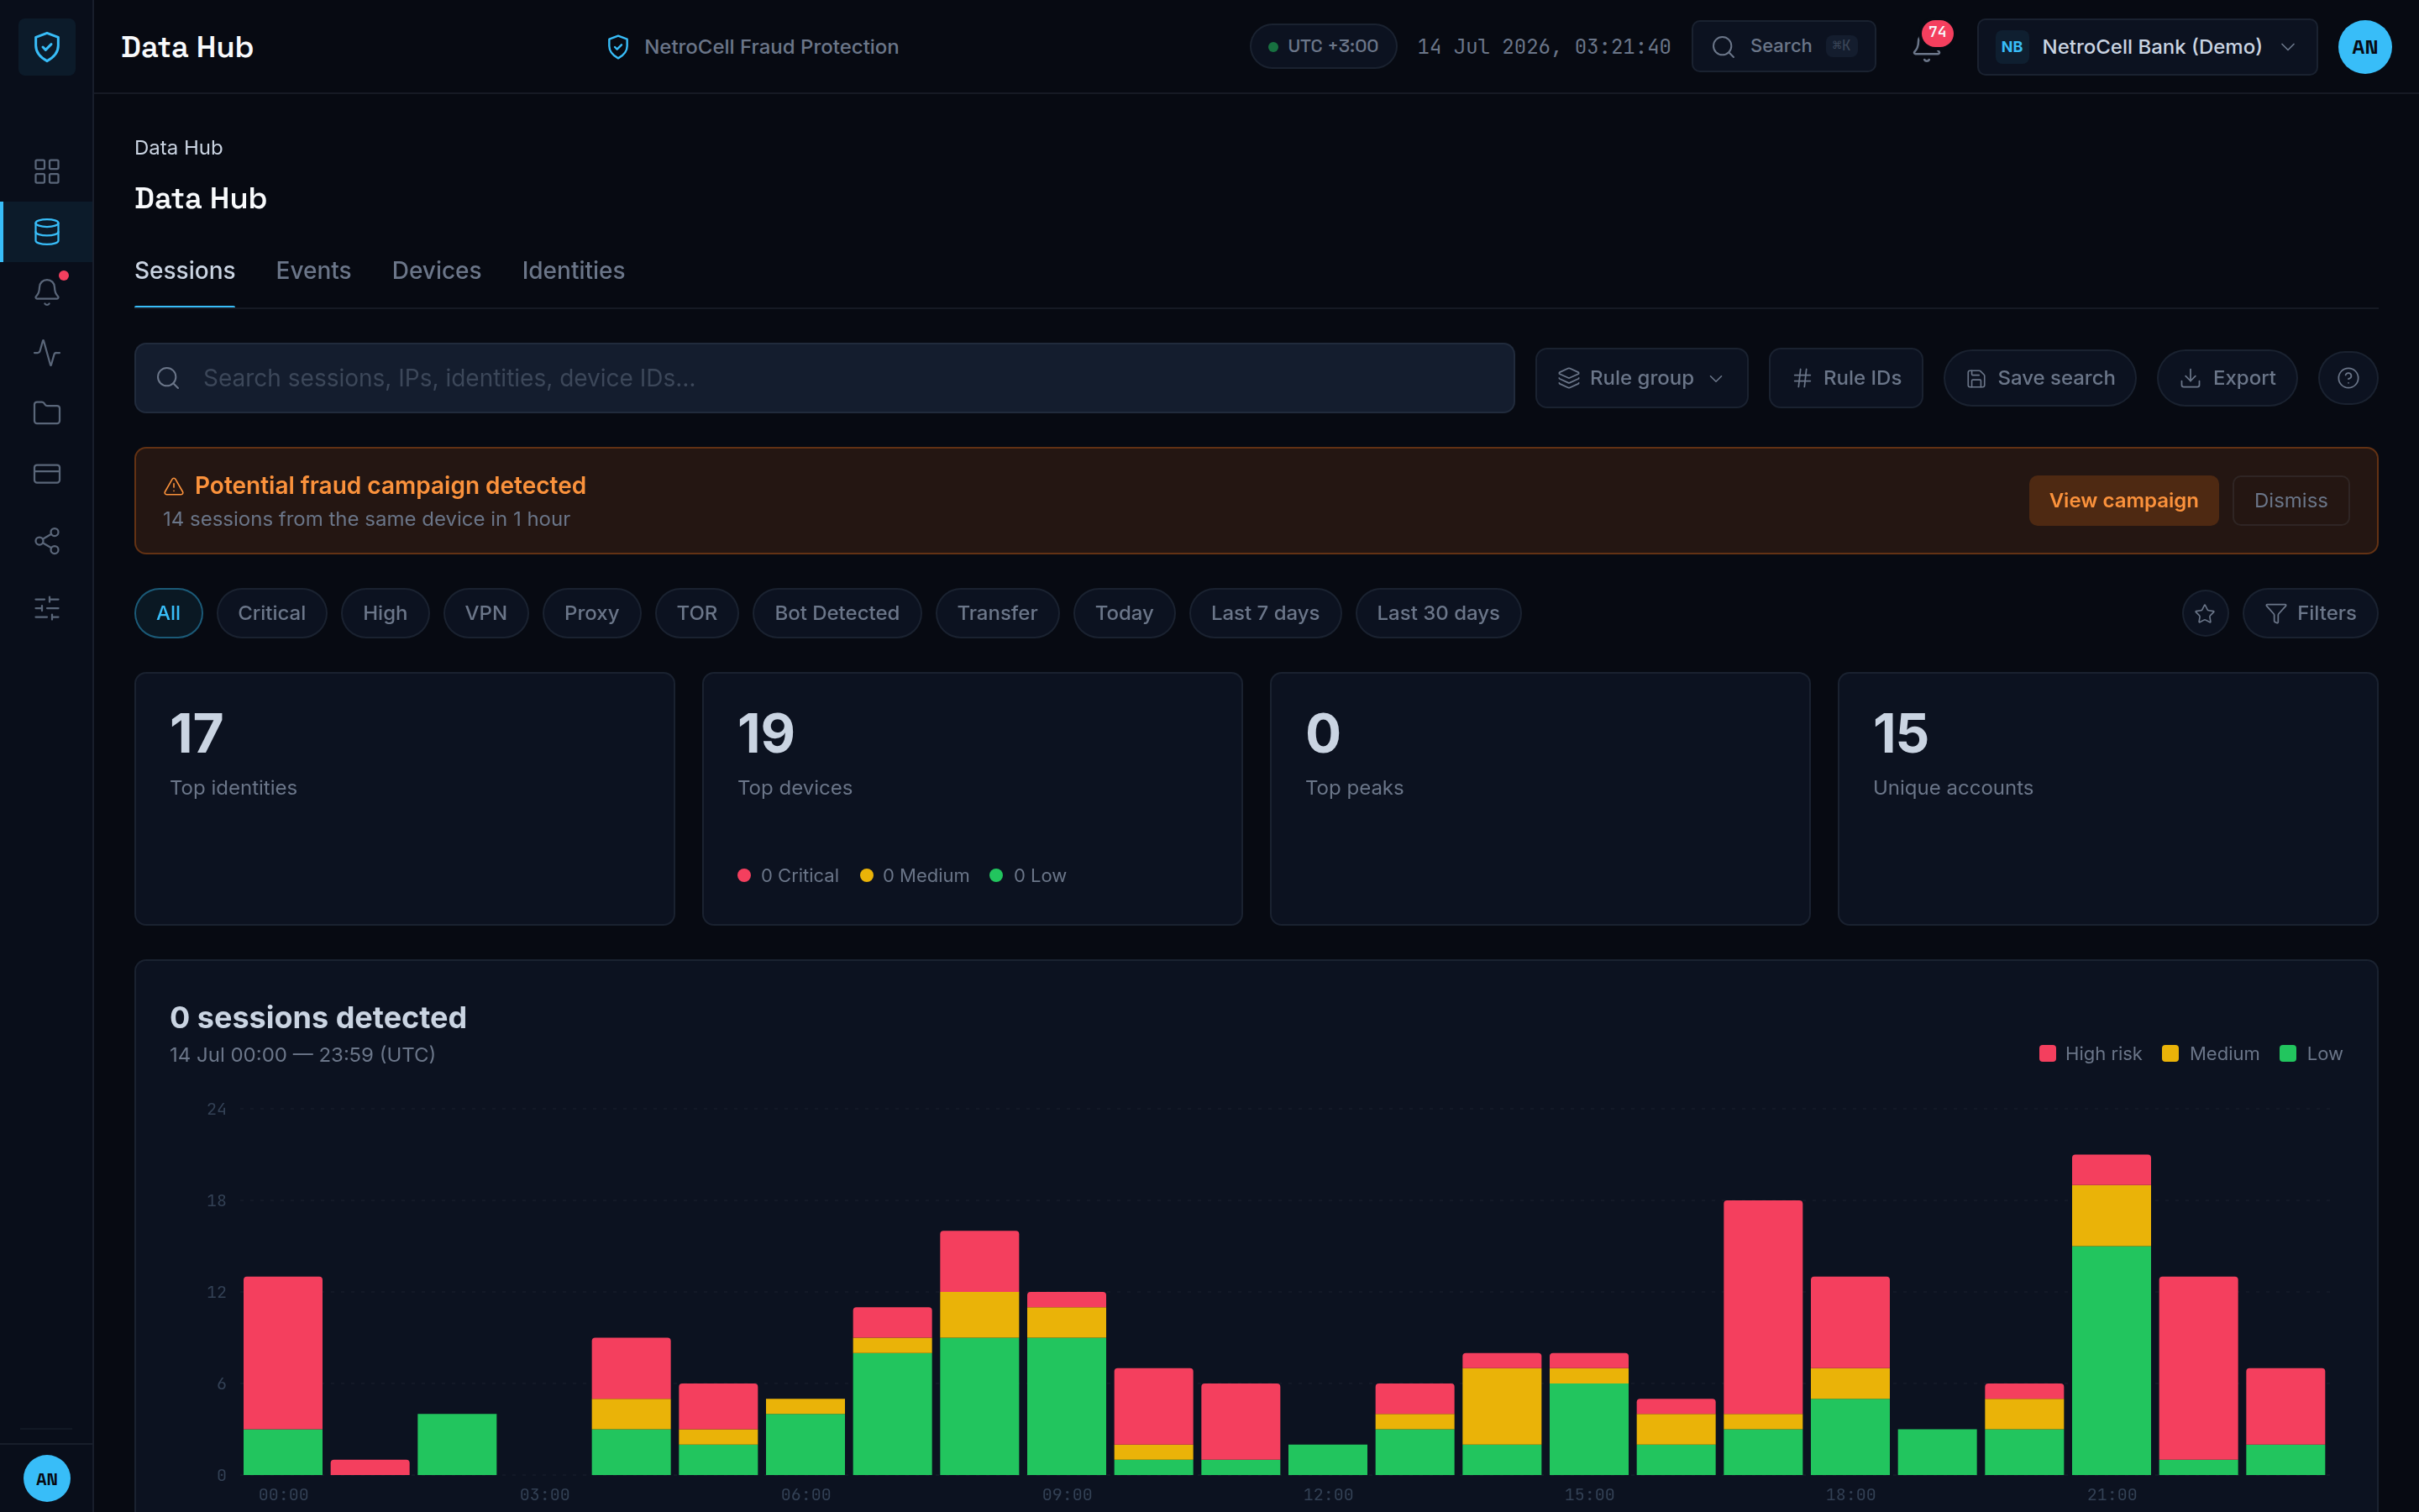
Task: Dismiss the fraud campaign alert
Action: pos(2290,500)
